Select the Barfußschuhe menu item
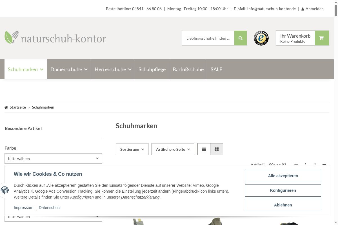The image size is (338, 225). 188,69
